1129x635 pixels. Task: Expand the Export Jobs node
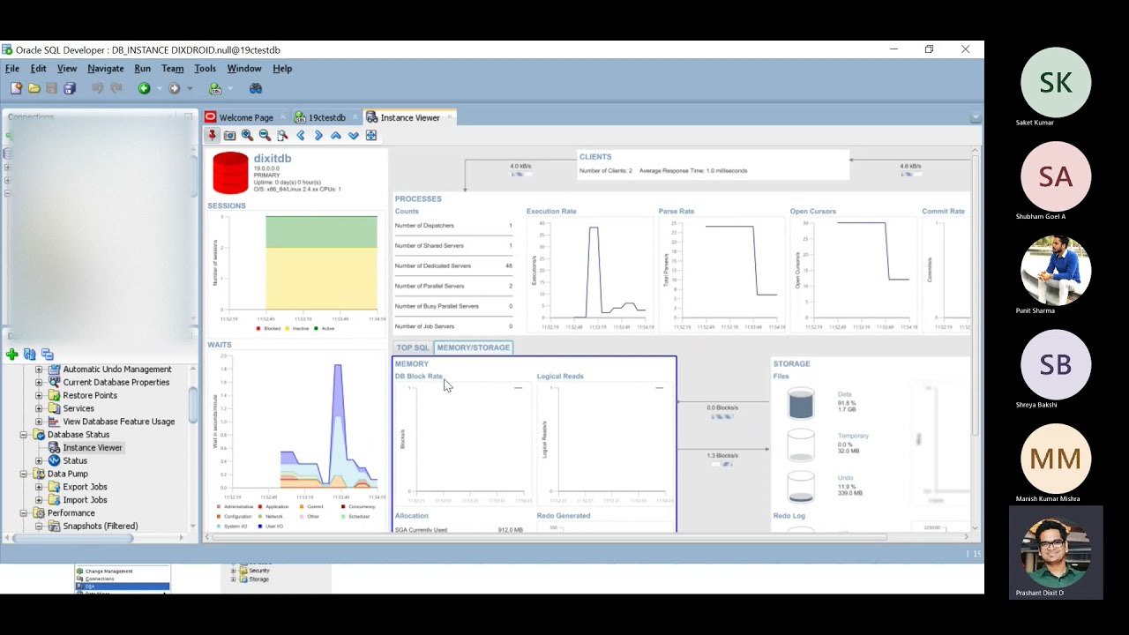[39, 487]
